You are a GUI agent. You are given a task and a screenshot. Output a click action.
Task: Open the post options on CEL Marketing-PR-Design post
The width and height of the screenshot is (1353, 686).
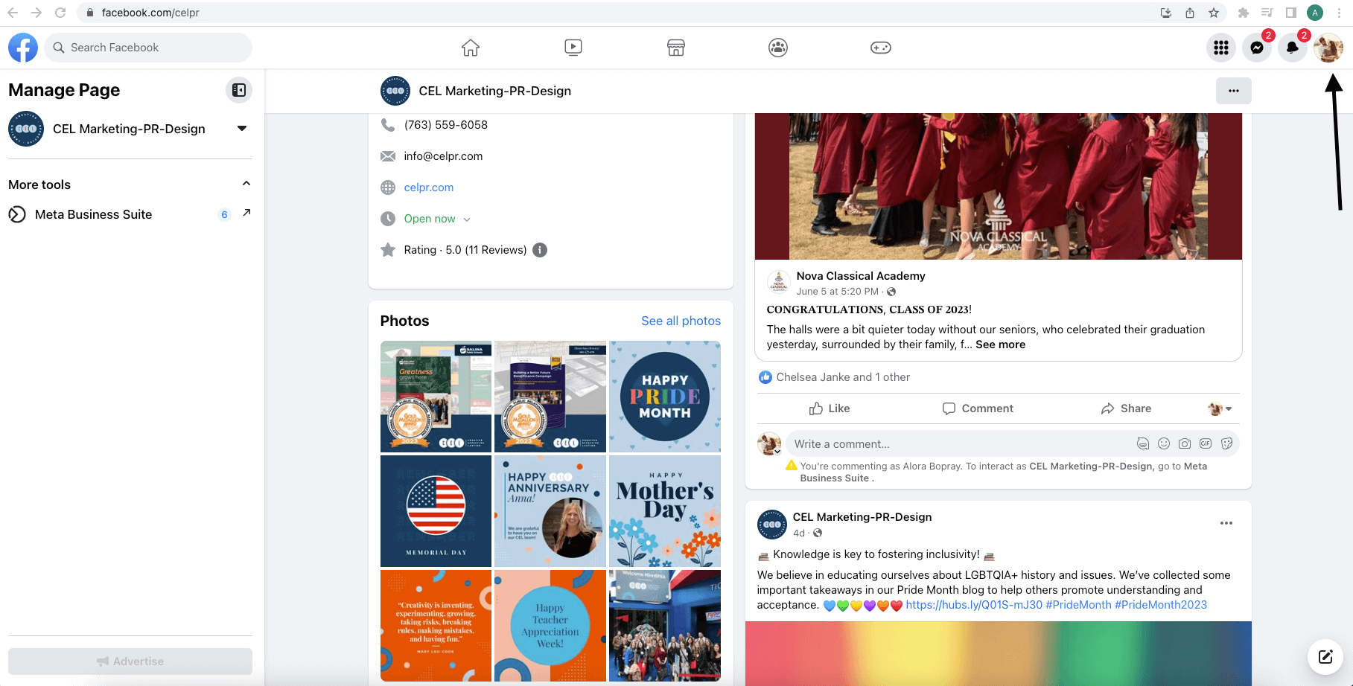[1226, 523]
